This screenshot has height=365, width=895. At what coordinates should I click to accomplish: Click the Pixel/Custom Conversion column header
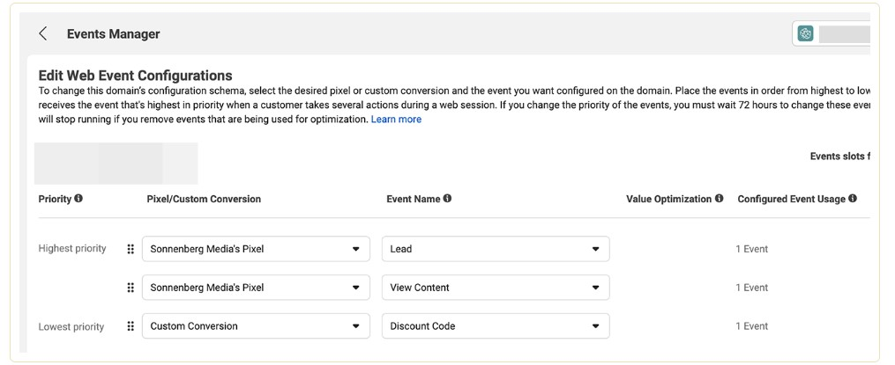coord(204,199)
